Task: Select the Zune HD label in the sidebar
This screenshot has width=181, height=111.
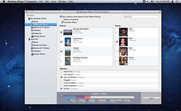Action: (x=34, y=39)
